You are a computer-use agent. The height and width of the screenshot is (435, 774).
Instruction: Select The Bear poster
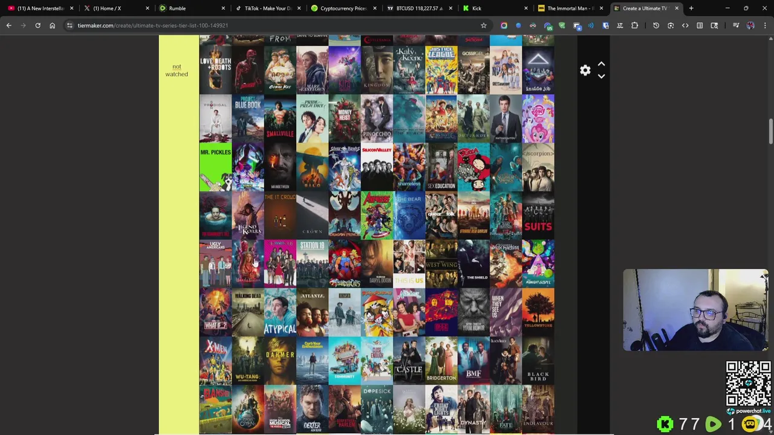coord(409,215)
